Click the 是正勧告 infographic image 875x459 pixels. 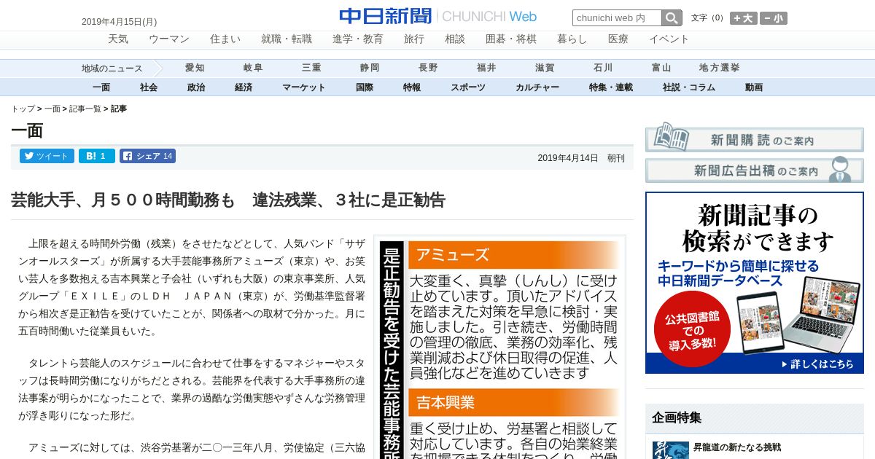499,347
